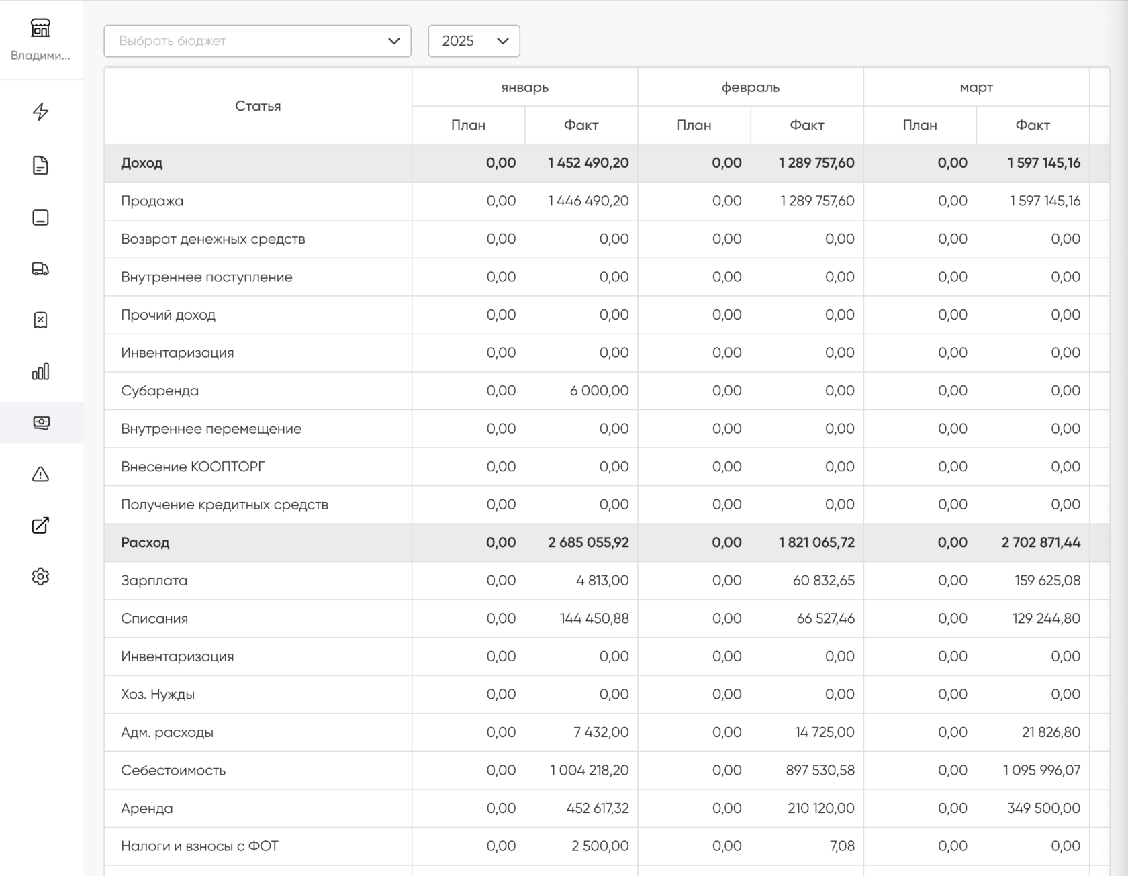Open the 2025 year selector

474,41
